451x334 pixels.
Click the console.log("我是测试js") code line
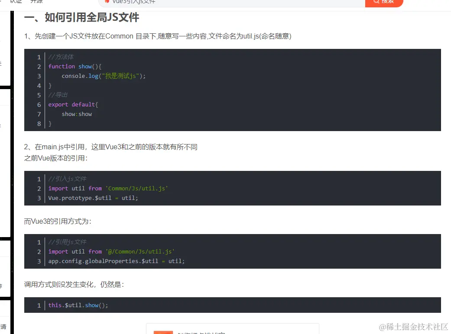[x=104, y=76]
